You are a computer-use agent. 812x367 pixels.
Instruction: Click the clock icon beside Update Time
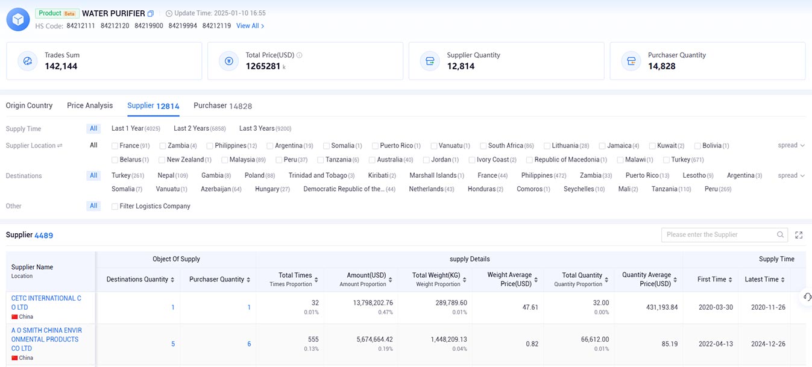[169, 13]
